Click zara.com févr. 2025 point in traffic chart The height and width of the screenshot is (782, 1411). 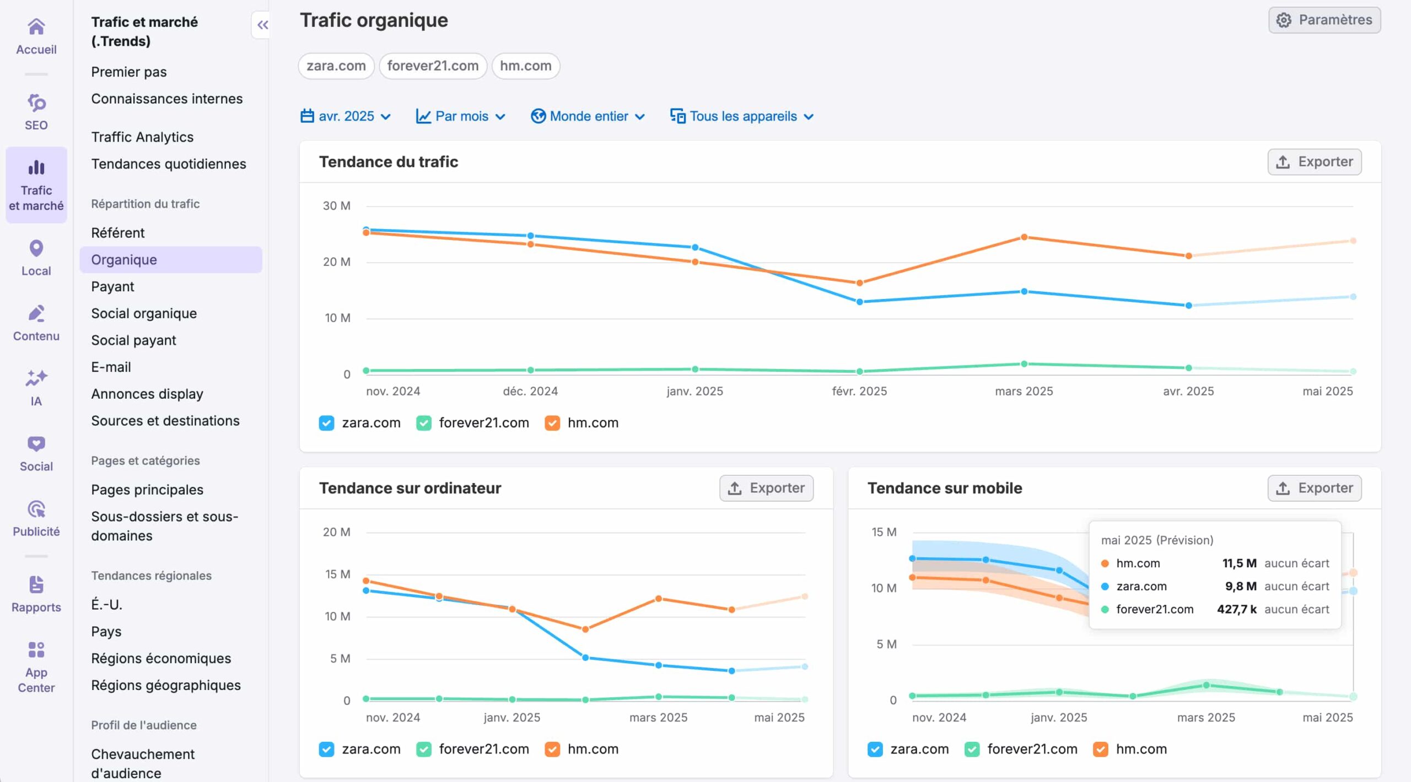point(859,302)
